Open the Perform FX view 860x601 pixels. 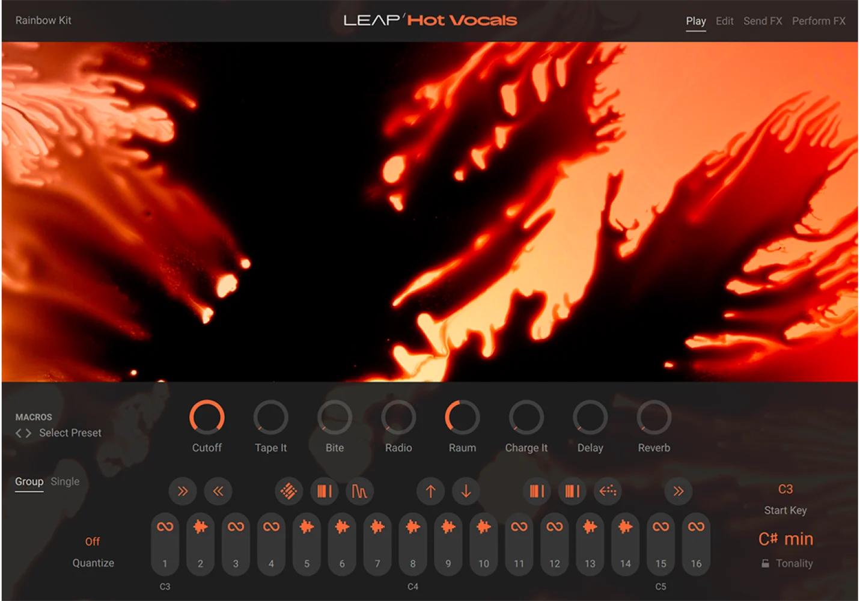818,20
